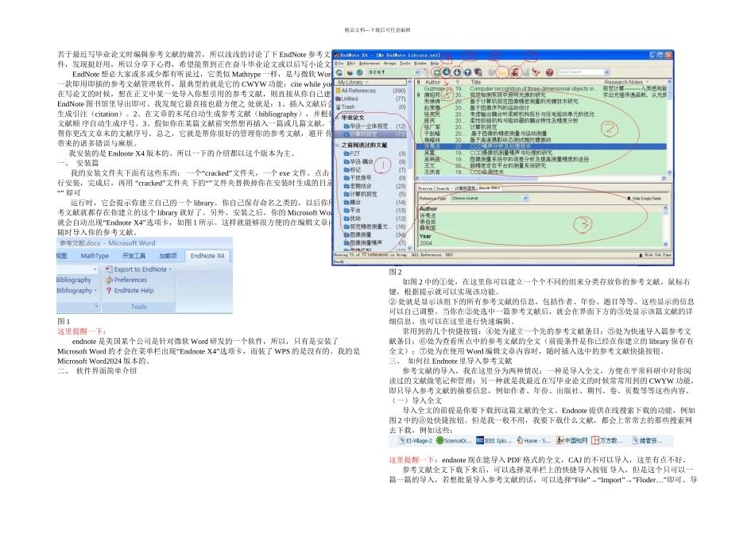
Task: Open the SCUT output style dropdown
Action: 417,72
